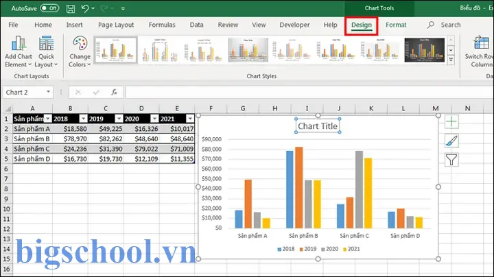The width and height of the screenshot is (494, 277).
Task: Select the dark background chart style thumbnail
Action: pyautogui.click(x=425, y=50)
